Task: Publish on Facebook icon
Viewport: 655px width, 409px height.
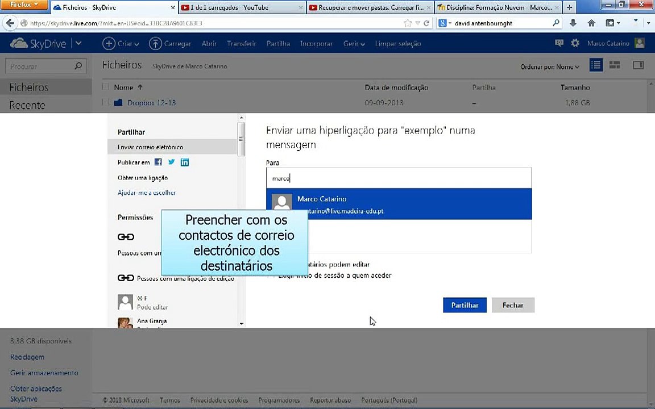Action: coord(158,162)
